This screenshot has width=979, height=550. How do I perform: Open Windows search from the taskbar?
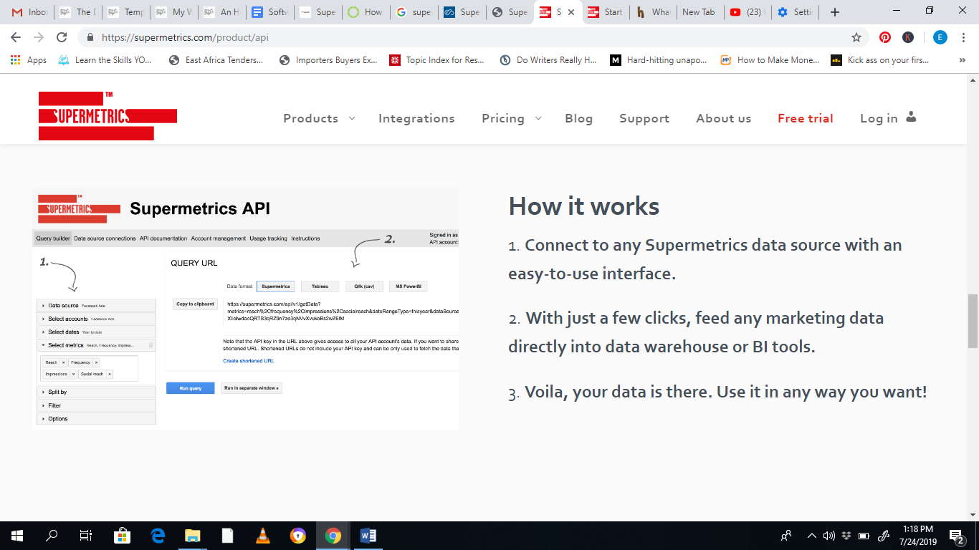click(x=52, y=536)
